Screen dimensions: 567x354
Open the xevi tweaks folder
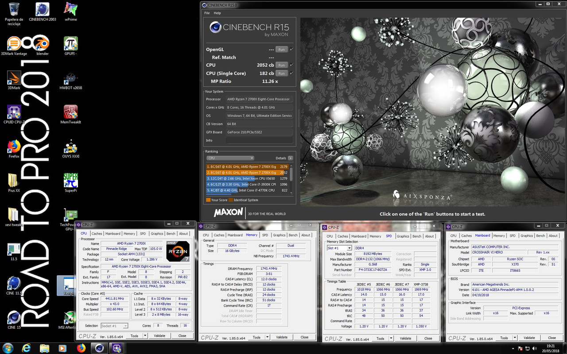click(14, 217)
